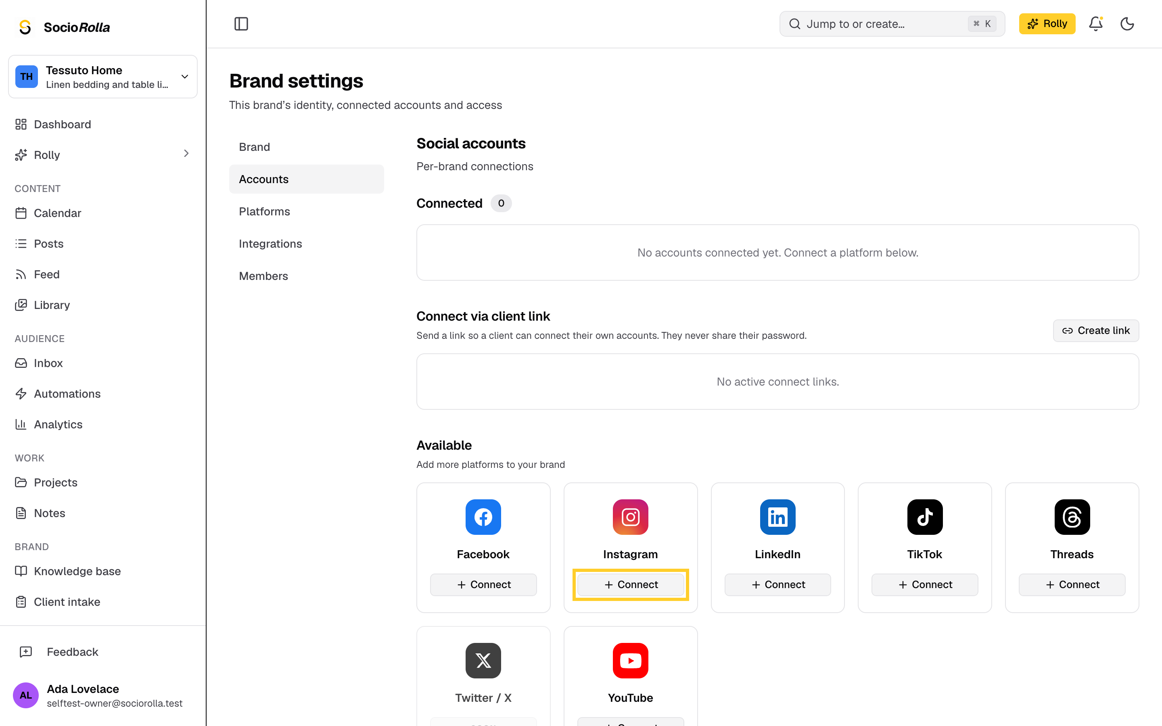Screen dimensions: 1162x726
Task: Connect the Instagram account
Action: tap(631, 585)
